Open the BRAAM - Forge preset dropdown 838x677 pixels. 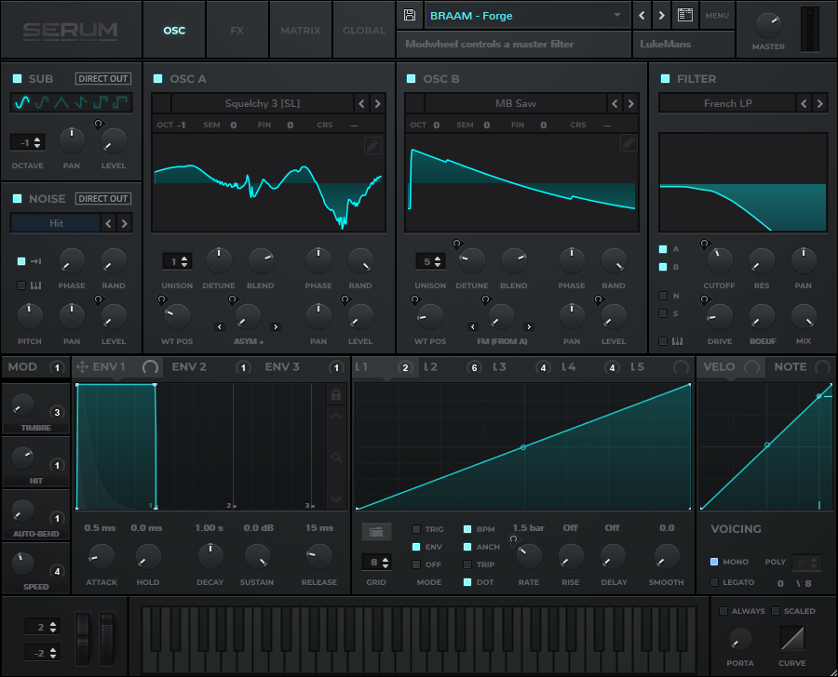click(x=526, y=16)
